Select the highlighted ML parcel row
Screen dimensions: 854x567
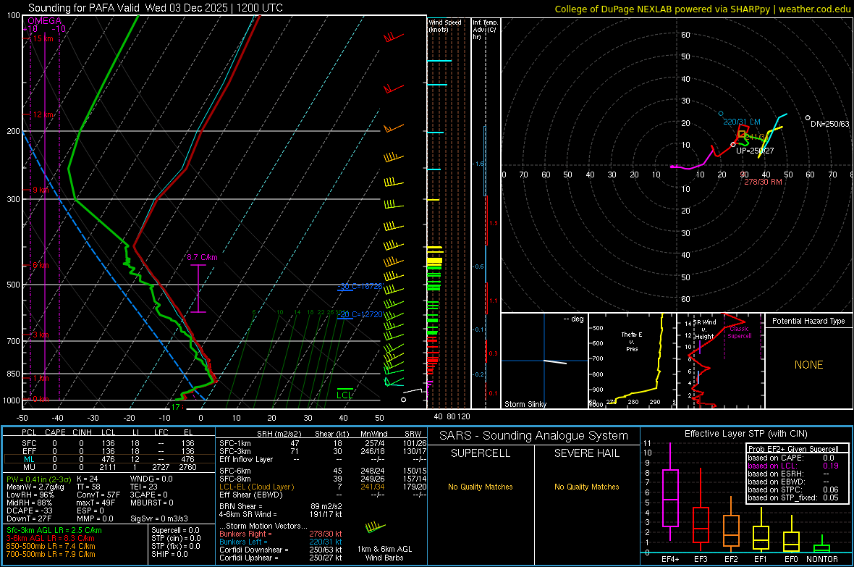tap(109, 459)
